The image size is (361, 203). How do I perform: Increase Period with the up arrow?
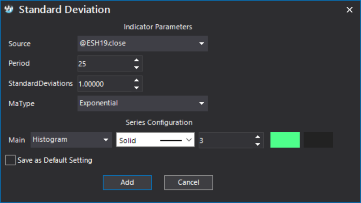[x=136, y=60]
